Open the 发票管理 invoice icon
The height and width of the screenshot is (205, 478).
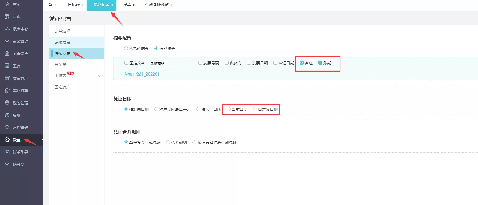tap(7, 78)
